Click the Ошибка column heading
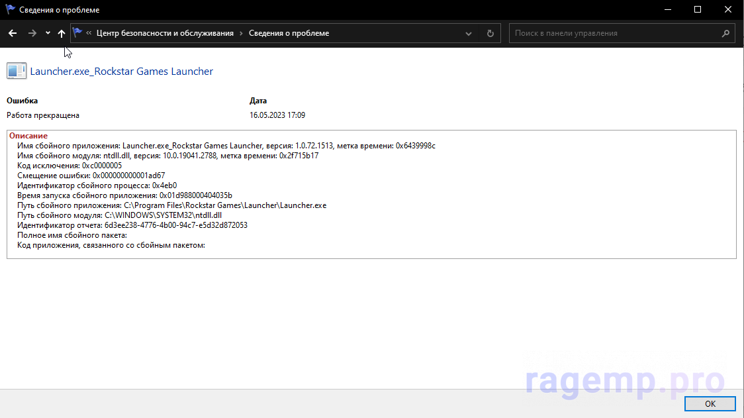The height and width of the screenshot is (418, 744). coord(23,101)
